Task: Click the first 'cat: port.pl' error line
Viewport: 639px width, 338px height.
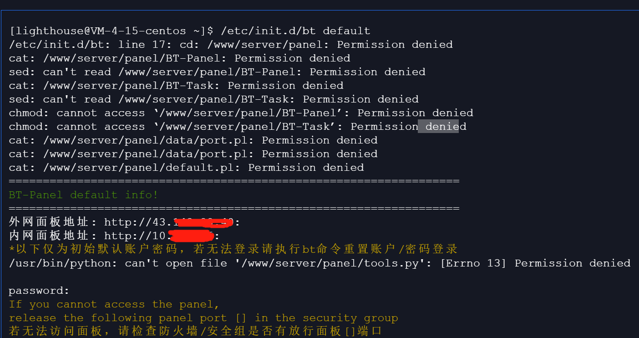Action: 193,140
